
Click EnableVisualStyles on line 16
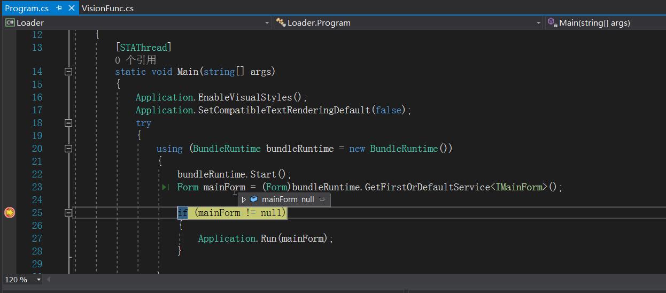[245, 97]
